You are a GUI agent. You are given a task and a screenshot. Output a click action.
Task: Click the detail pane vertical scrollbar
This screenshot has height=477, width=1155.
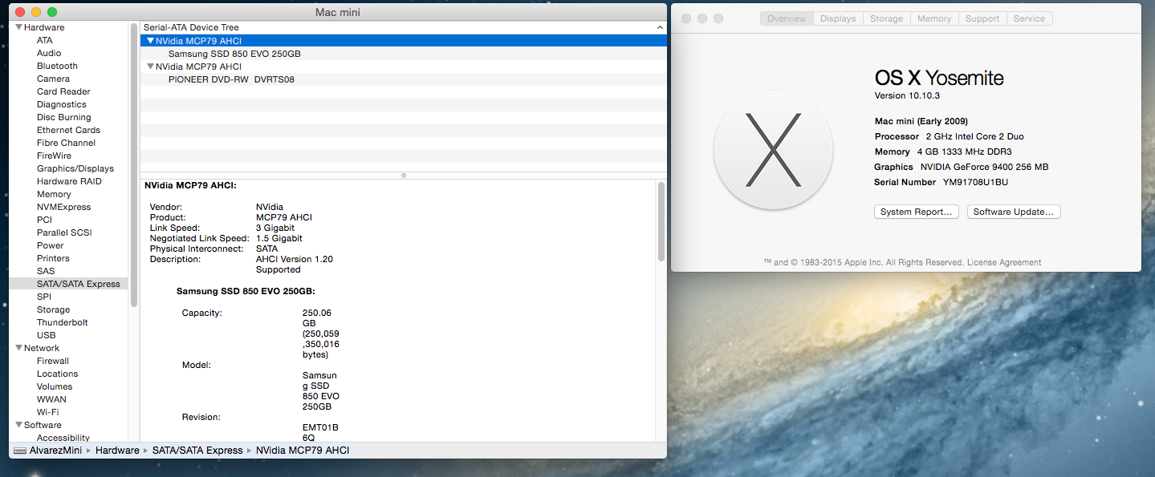pyautogui.click(x=661, y=221)
